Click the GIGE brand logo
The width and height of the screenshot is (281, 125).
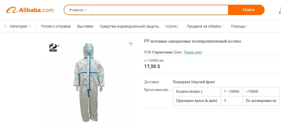pos(54,48)
